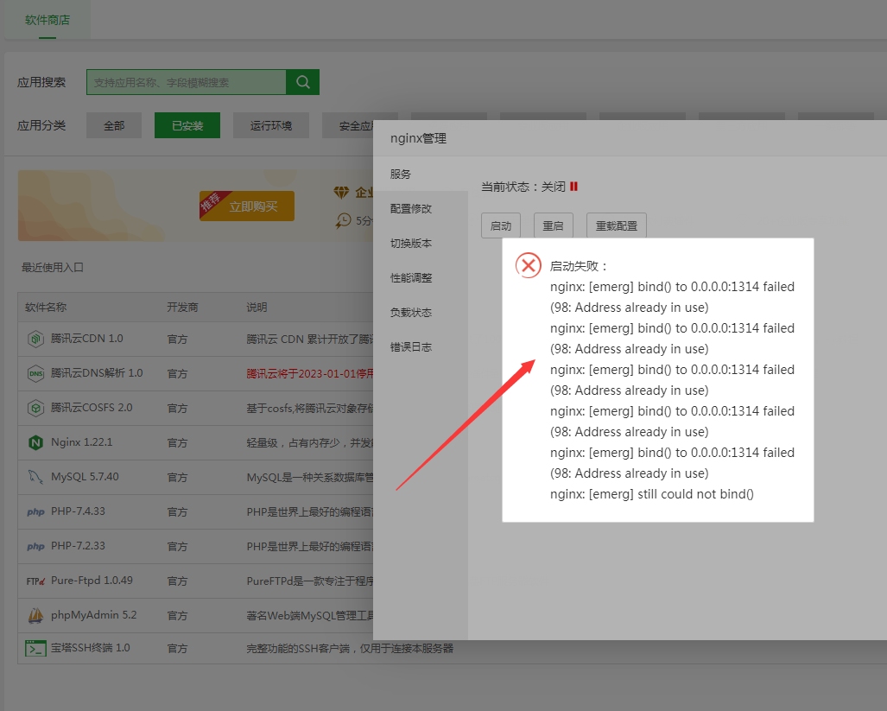Click the red error X icon in dialog
This screenshot has height=711, width=887.
click(529, 265)
